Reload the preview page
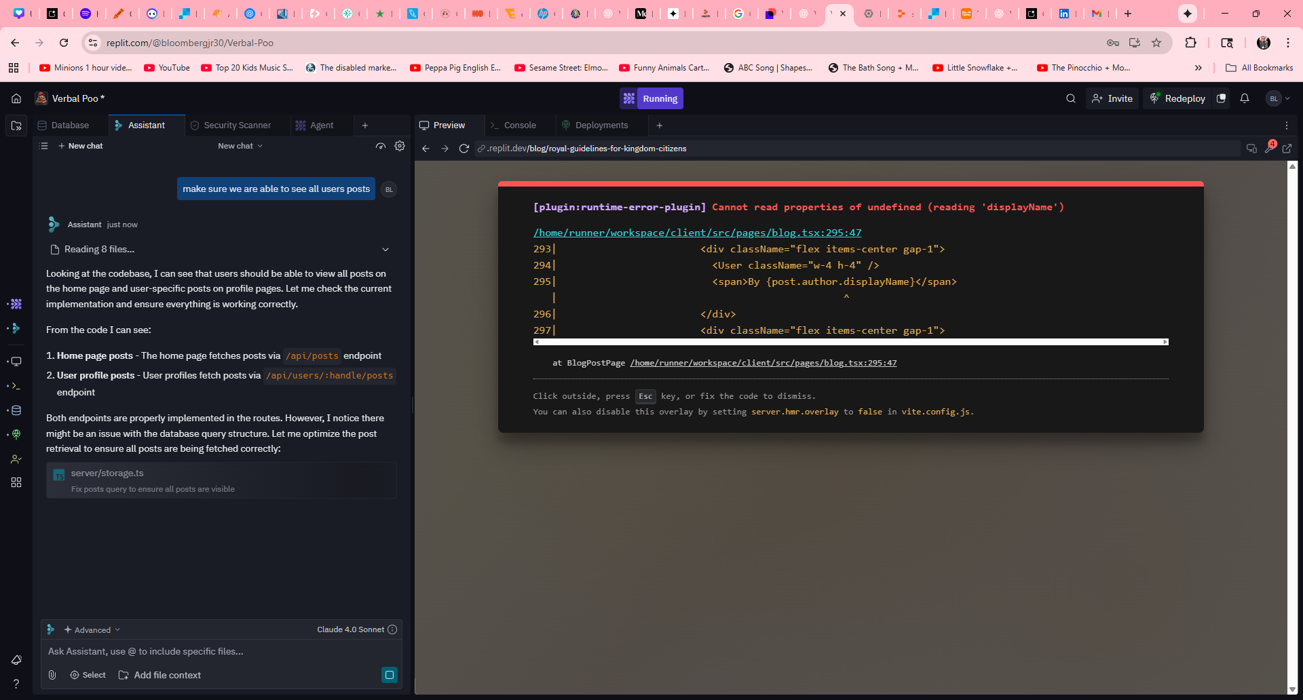Screen dimensions: 1303x700 [x=464, y=149]
